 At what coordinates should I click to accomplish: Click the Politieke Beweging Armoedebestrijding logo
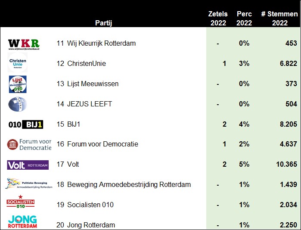tap(29, 183)
